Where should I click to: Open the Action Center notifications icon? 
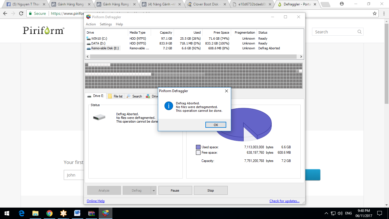[x=380, y=213]
